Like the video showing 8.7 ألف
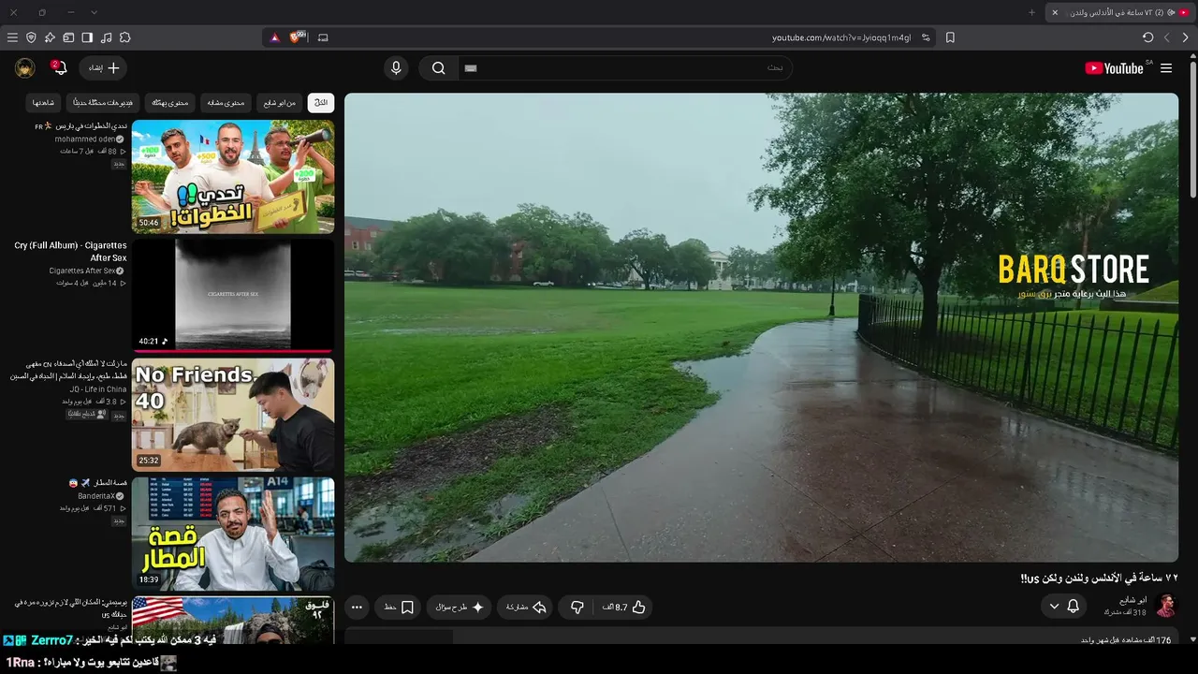 [624, 608]
